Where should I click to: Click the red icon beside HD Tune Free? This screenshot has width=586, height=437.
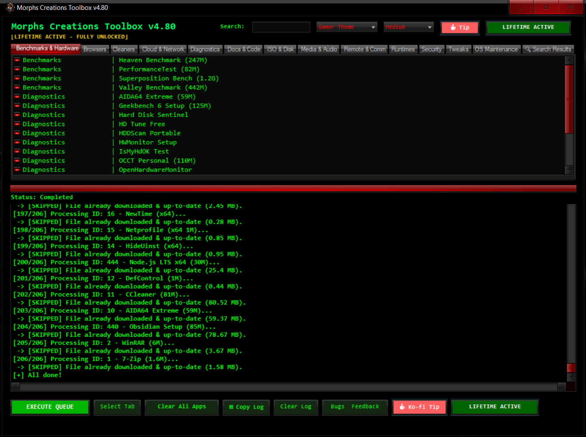pos(17,124)
